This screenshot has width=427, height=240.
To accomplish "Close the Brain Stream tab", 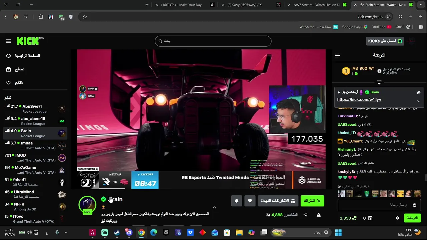I will point(356,5).
